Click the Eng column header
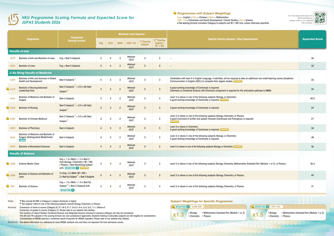The height and width of the screenshot is (236, 334). click(101, 43)
